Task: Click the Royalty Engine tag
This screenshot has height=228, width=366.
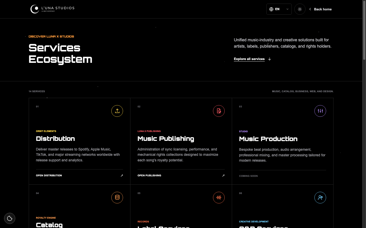Action: point(46,218)
